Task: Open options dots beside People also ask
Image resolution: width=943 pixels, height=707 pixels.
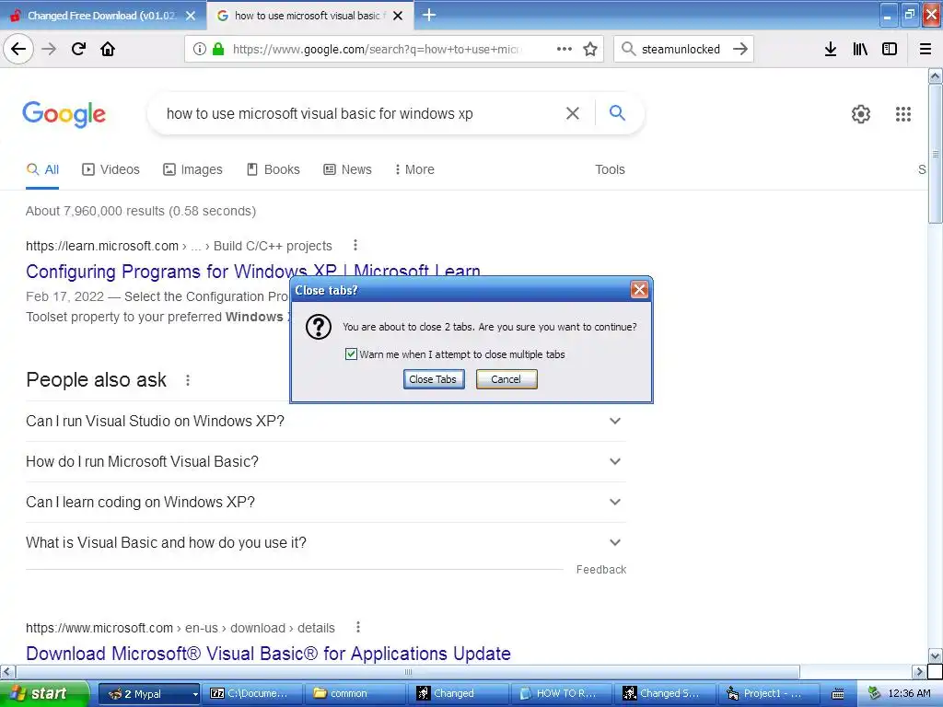Action: 188,380
